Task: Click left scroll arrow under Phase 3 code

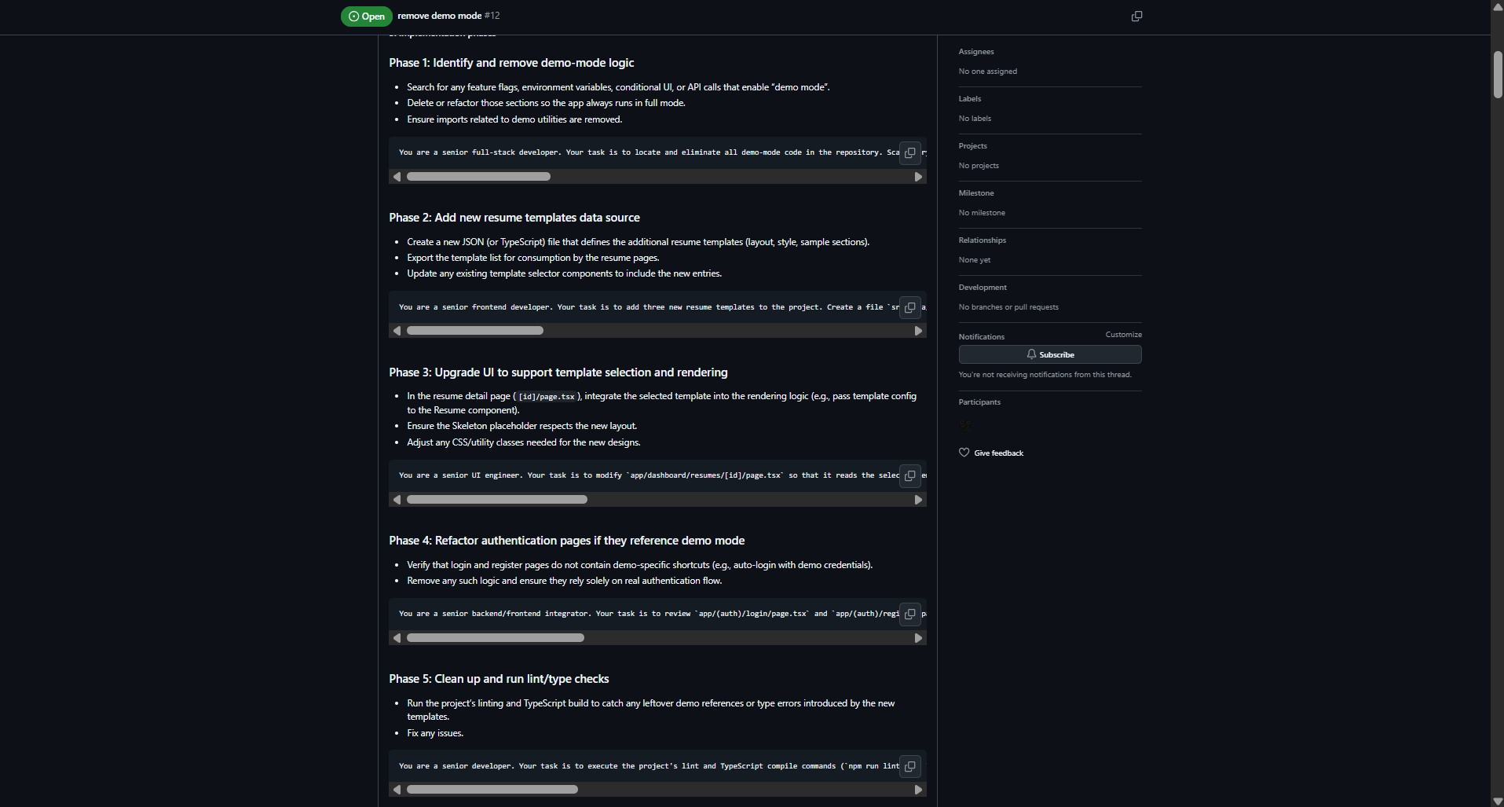Action: click(x=397, y=500)
